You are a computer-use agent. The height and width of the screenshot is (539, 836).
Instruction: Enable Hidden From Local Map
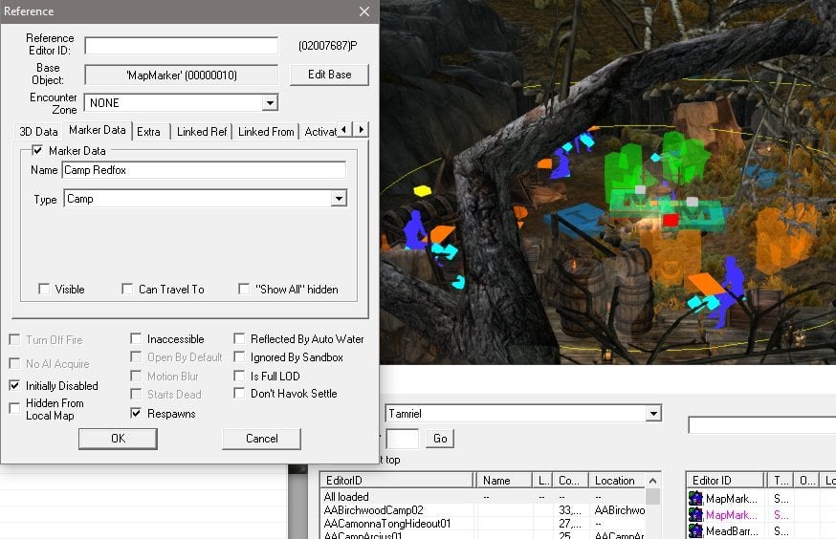click(x=14, y=408)
